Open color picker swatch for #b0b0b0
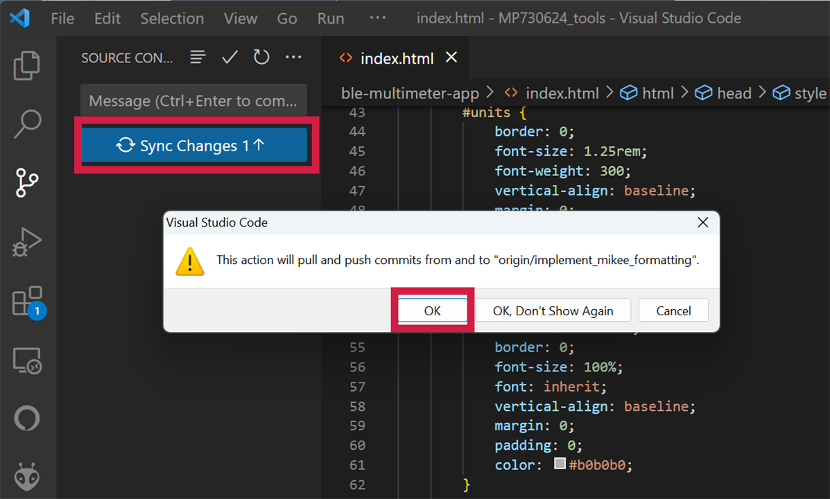Viewport: 830px width, 499px height. (560, 464)
